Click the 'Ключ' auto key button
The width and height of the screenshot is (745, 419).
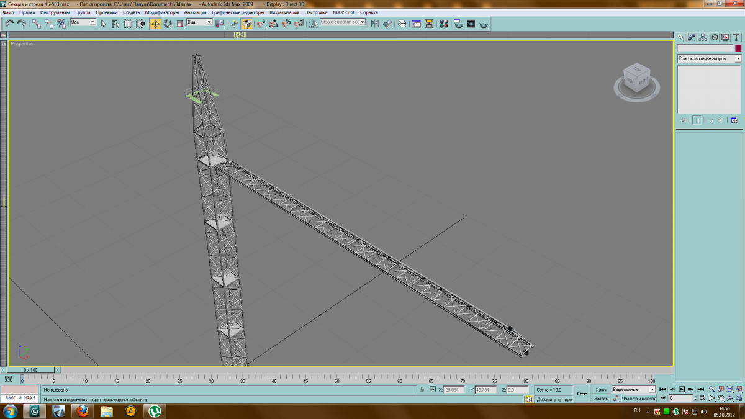pyautogui.click(x=601, y=390)
